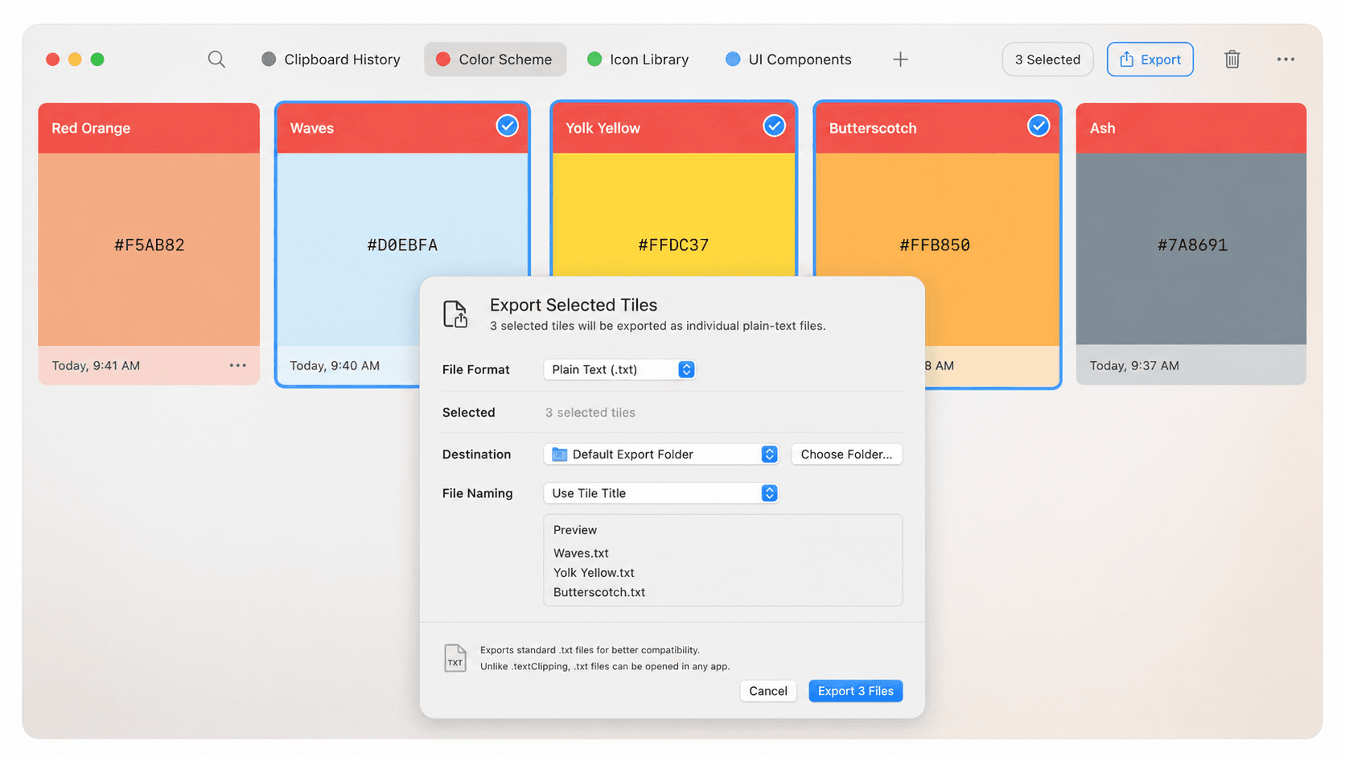This screenshot has width=1345, height=757.
Task: Click the green Icon Library tab dot
Action: click(x=594, y=60)
